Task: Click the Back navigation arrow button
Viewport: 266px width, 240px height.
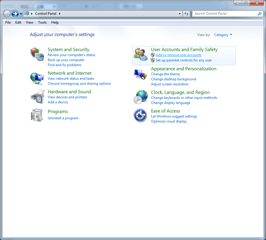Action: 7,14
